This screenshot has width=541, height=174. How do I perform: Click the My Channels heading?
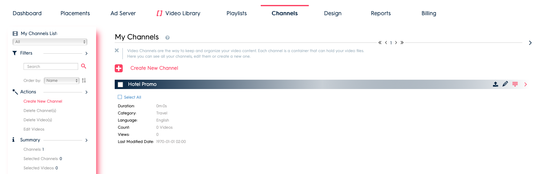click(137, 37)
